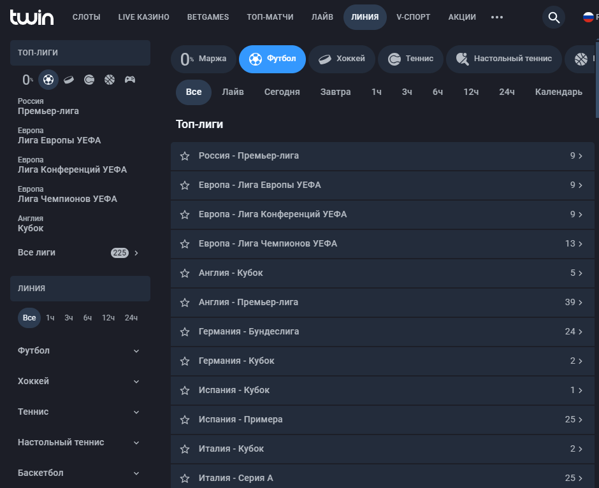The height and width of the screenshot is (488, 599).
Task: Open the Календарь filter
Action: point(558,92)
